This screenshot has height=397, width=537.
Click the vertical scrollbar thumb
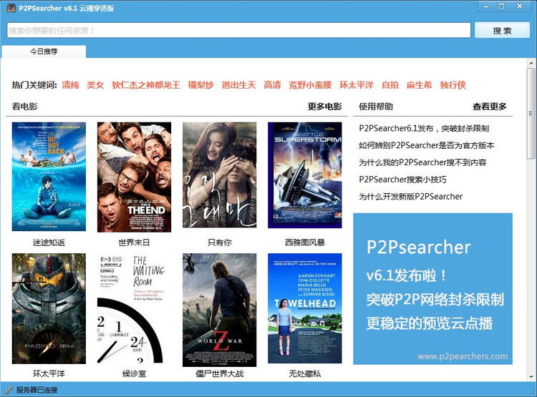tap(531, 113)
